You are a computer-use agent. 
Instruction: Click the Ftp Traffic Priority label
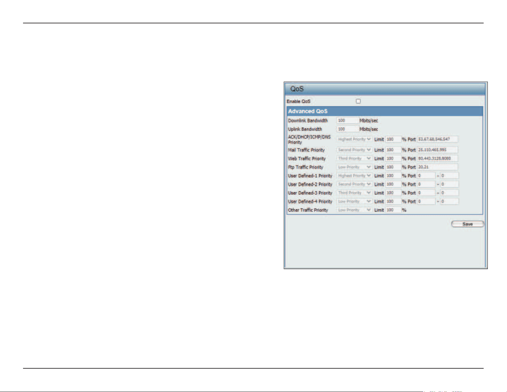click(305, 167)
